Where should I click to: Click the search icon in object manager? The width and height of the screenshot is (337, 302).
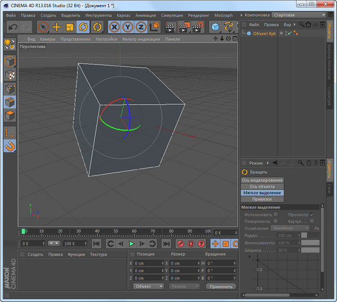click(301, 24)
